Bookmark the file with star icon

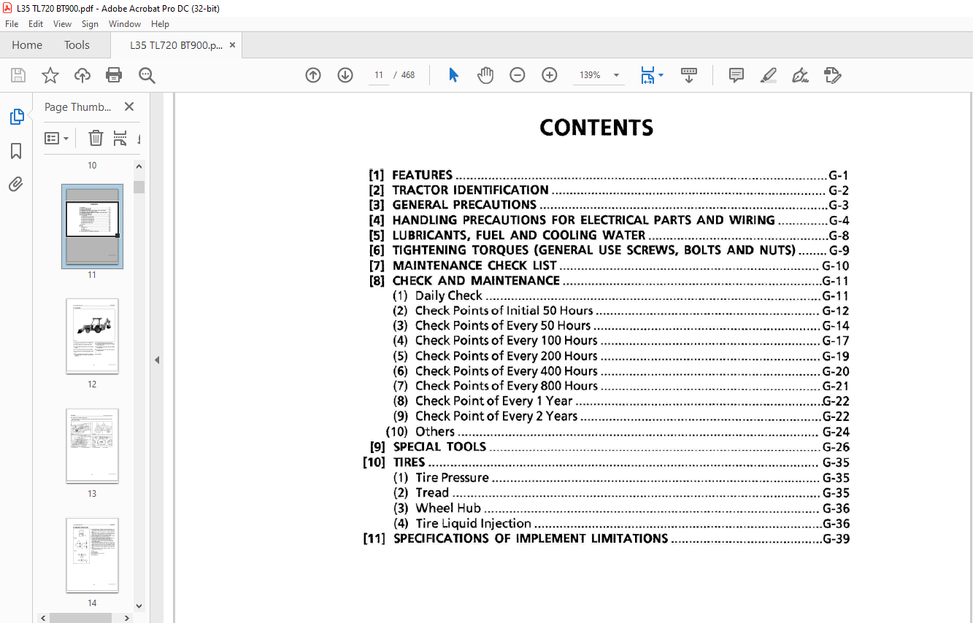50,75
